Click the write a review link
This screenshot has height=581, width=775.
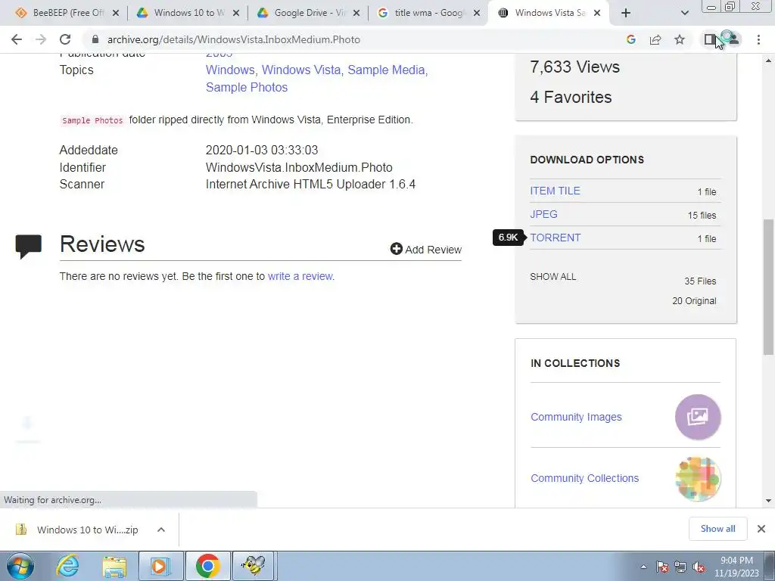pyautogui.click(x=300, y=276)
